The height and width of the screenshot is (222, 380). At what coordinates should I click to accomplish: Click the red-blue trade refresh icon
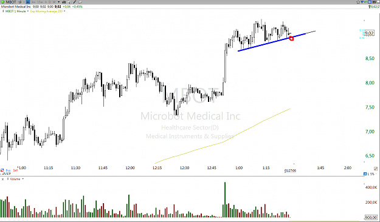coord(2,170)
